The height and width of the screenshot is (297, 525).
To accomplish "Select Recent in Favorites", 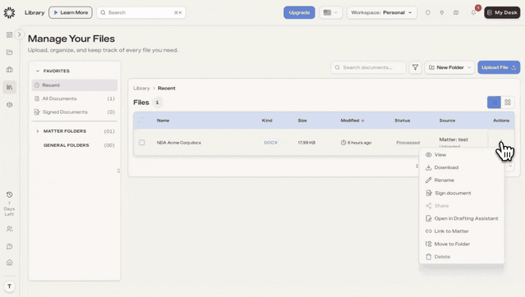I will click(75, 85).
